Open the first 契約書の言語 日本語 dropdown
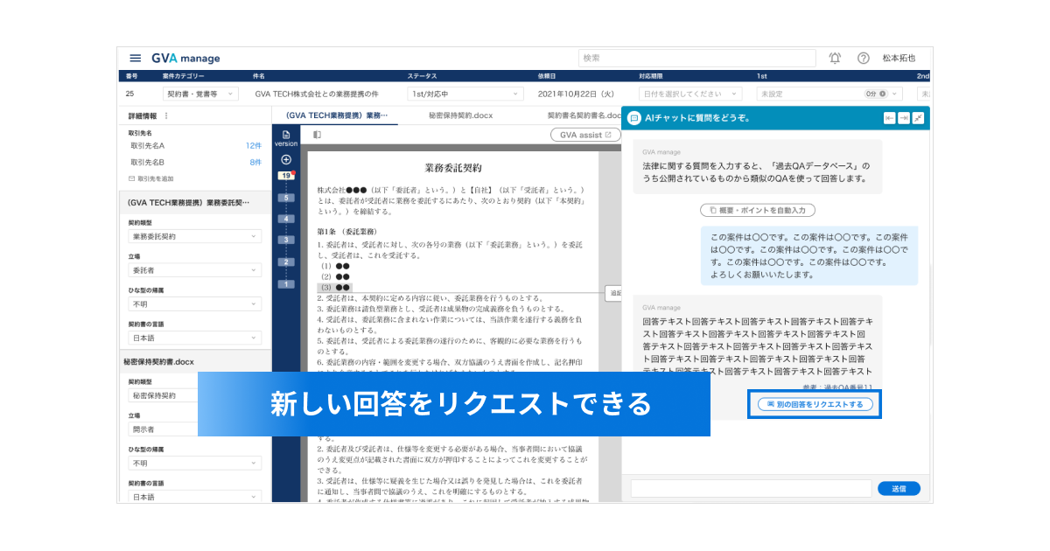 point(194,338)
